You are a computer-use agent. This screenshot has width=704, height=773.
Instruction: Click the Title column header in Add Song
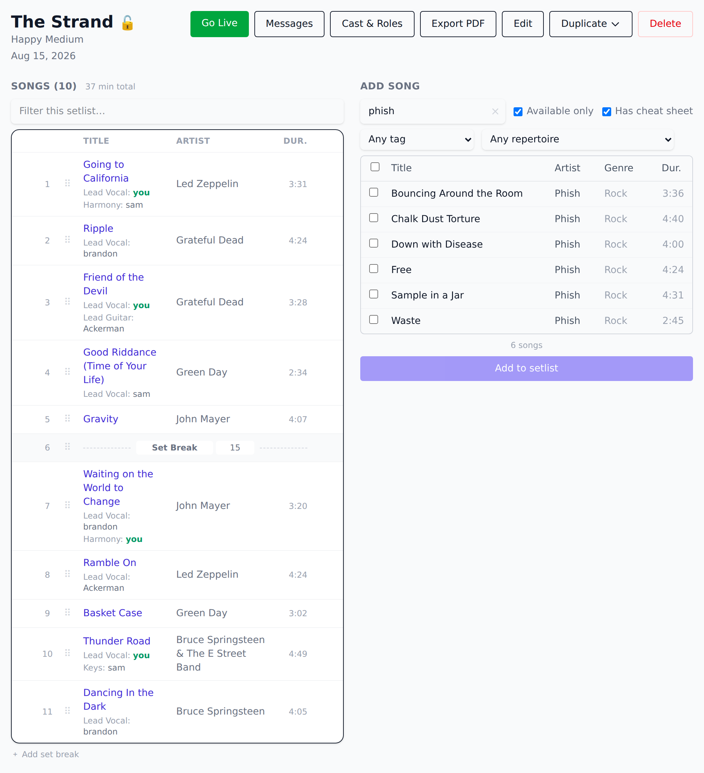click(401, 168)
